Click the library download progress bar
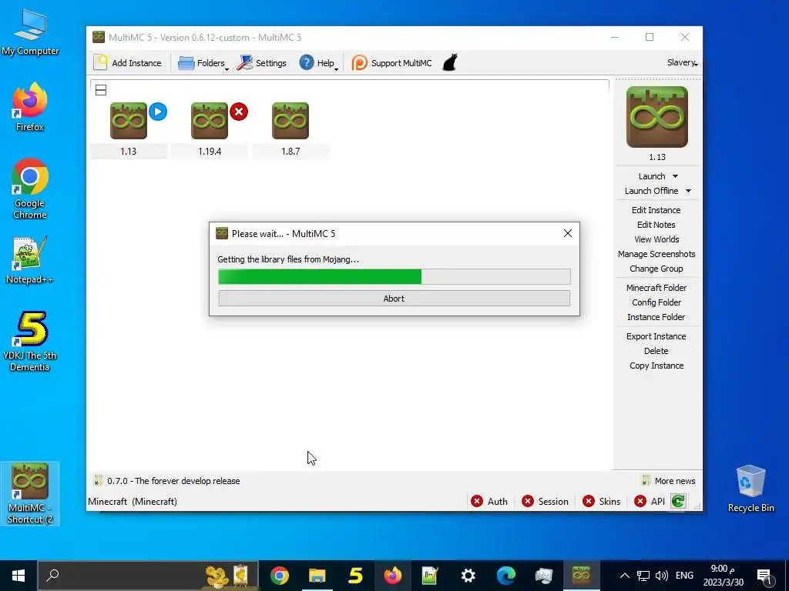The height and width of the screenshot is (591, 789). 394,276
